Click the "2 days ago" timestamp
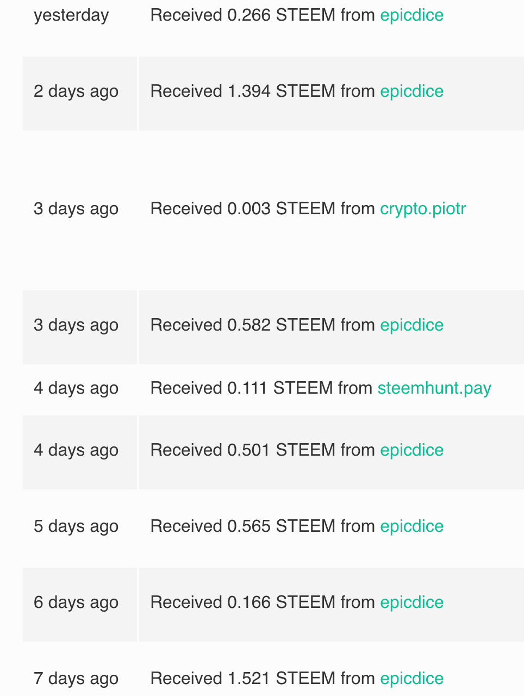The width and height of the screenshot is (524, 696). coord(76,91)
